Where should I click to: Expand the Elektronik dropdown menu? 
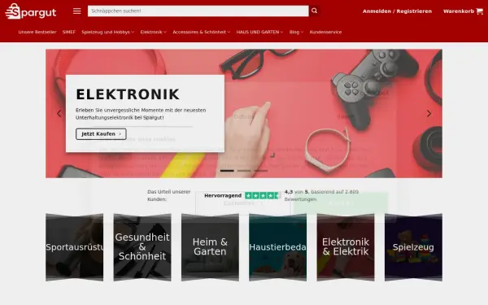154,32
